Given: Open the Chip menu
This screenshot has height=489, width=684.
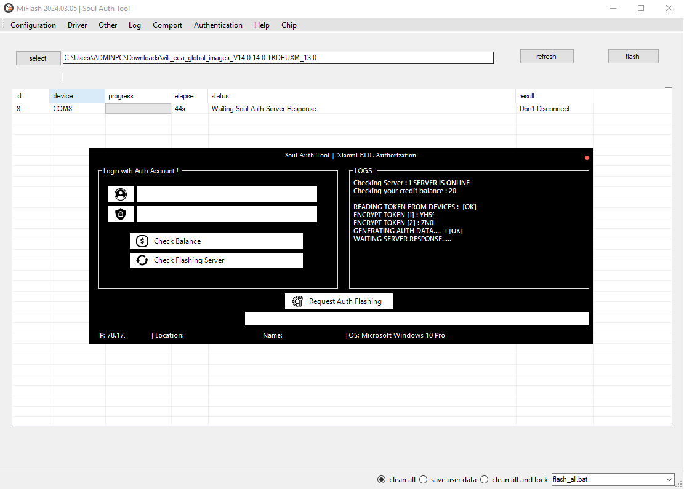Looking at the screenshot, I should (x=289, y=25).
